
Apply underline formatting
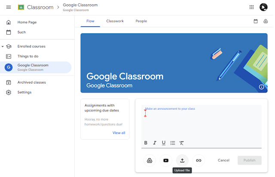(x=163, y=143)
